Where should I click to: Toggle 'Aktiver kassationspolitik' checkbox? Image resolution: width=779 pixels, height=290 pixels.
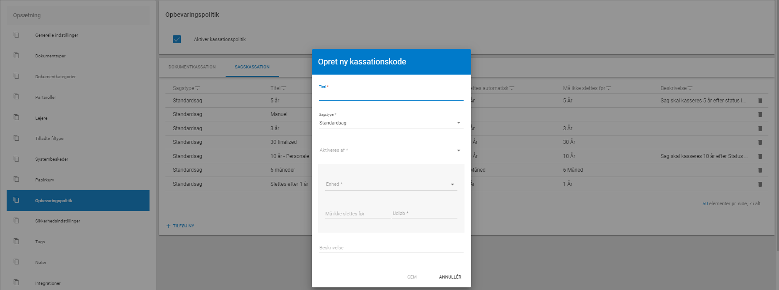(x=177, y=39)
